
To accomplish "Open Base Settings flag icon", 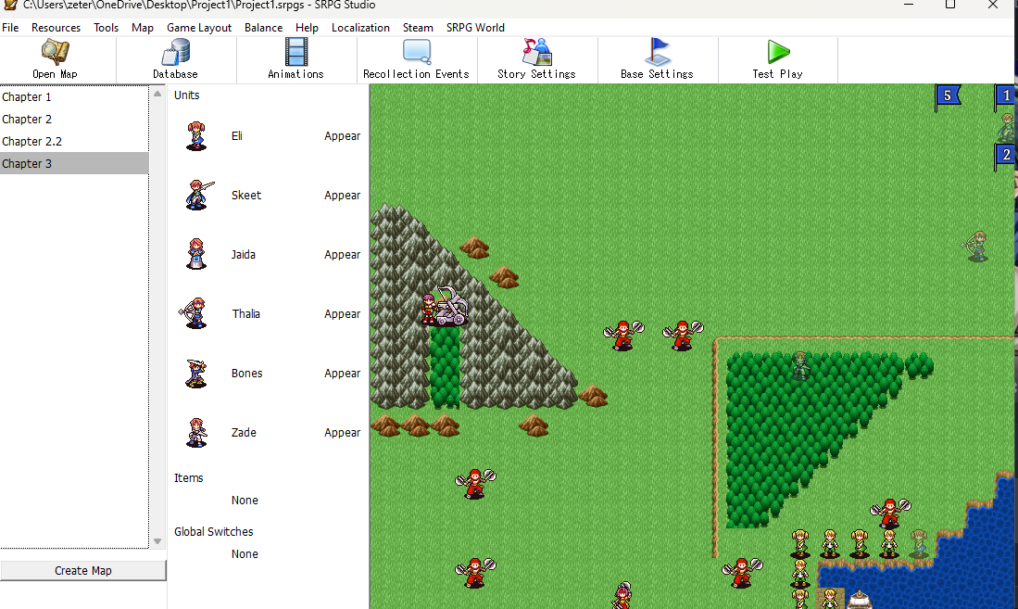I will click(657, 52).
